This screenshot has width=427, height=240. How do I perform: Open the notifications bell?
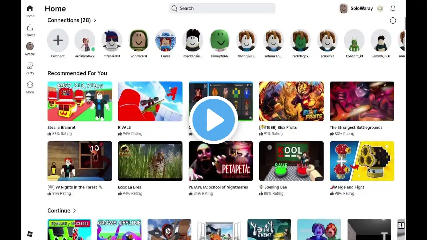393,8
